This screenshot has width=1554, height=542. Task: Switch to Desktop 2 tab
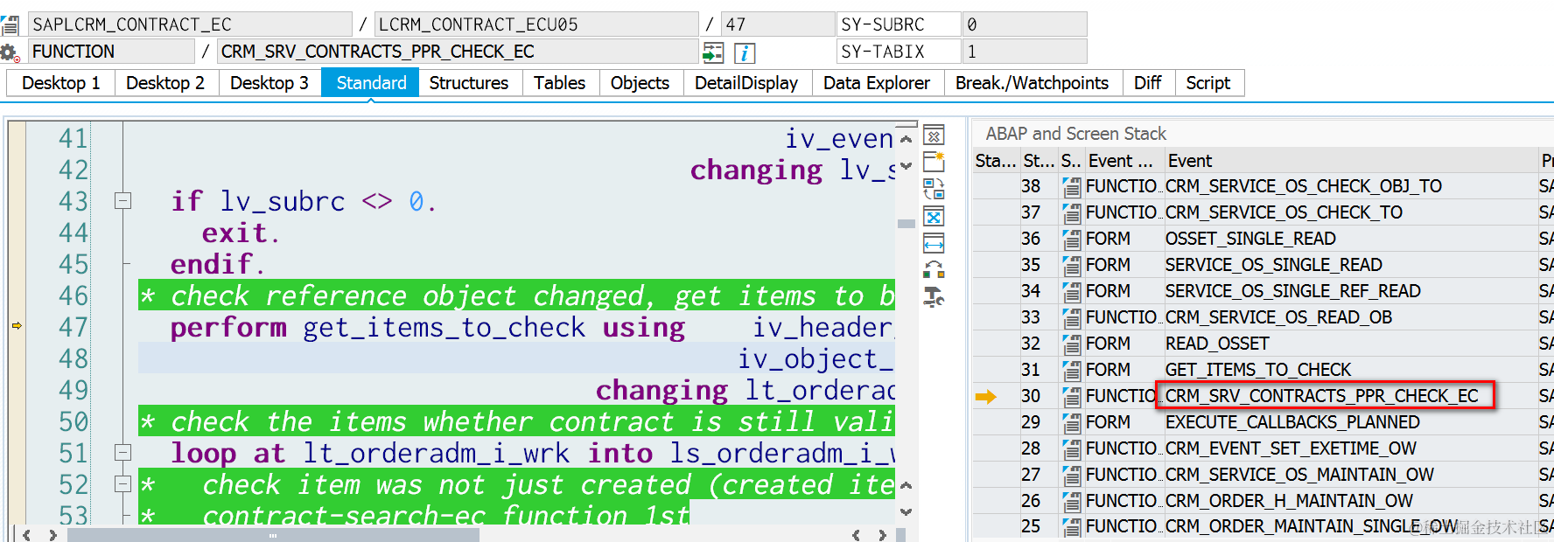click(165, 83)
